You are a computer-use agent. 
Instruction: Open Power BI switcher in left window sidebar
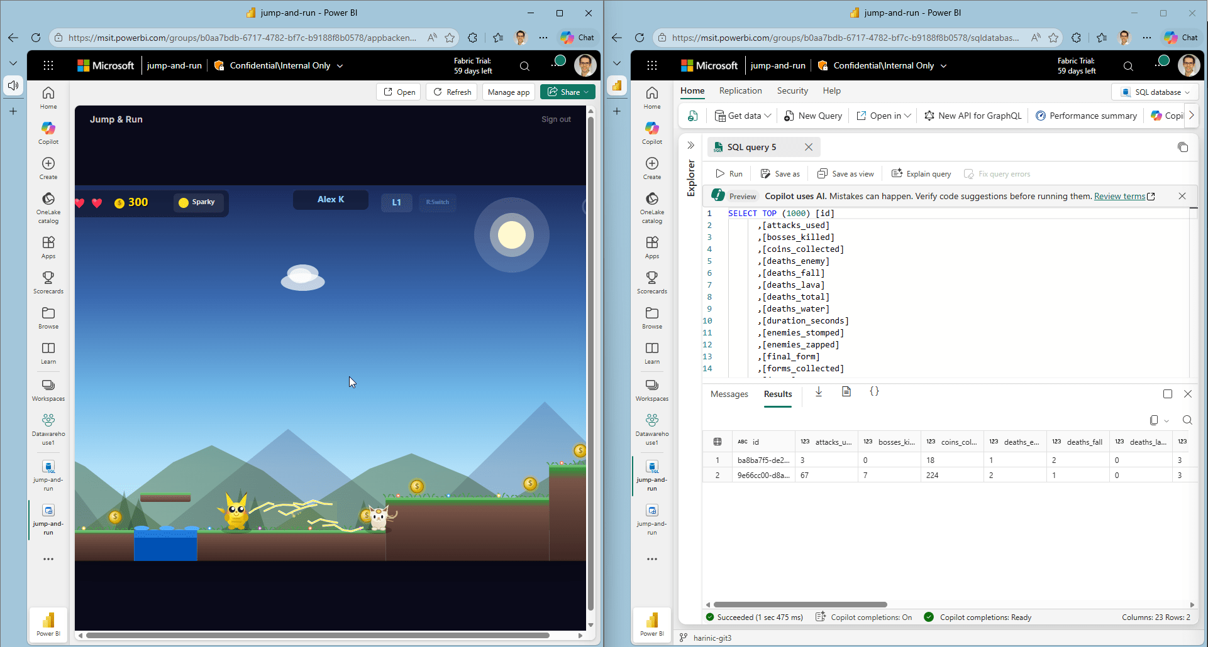48,624
